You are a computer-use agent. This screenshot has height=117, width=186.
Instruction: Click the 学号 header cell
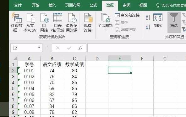click(29, 64)
